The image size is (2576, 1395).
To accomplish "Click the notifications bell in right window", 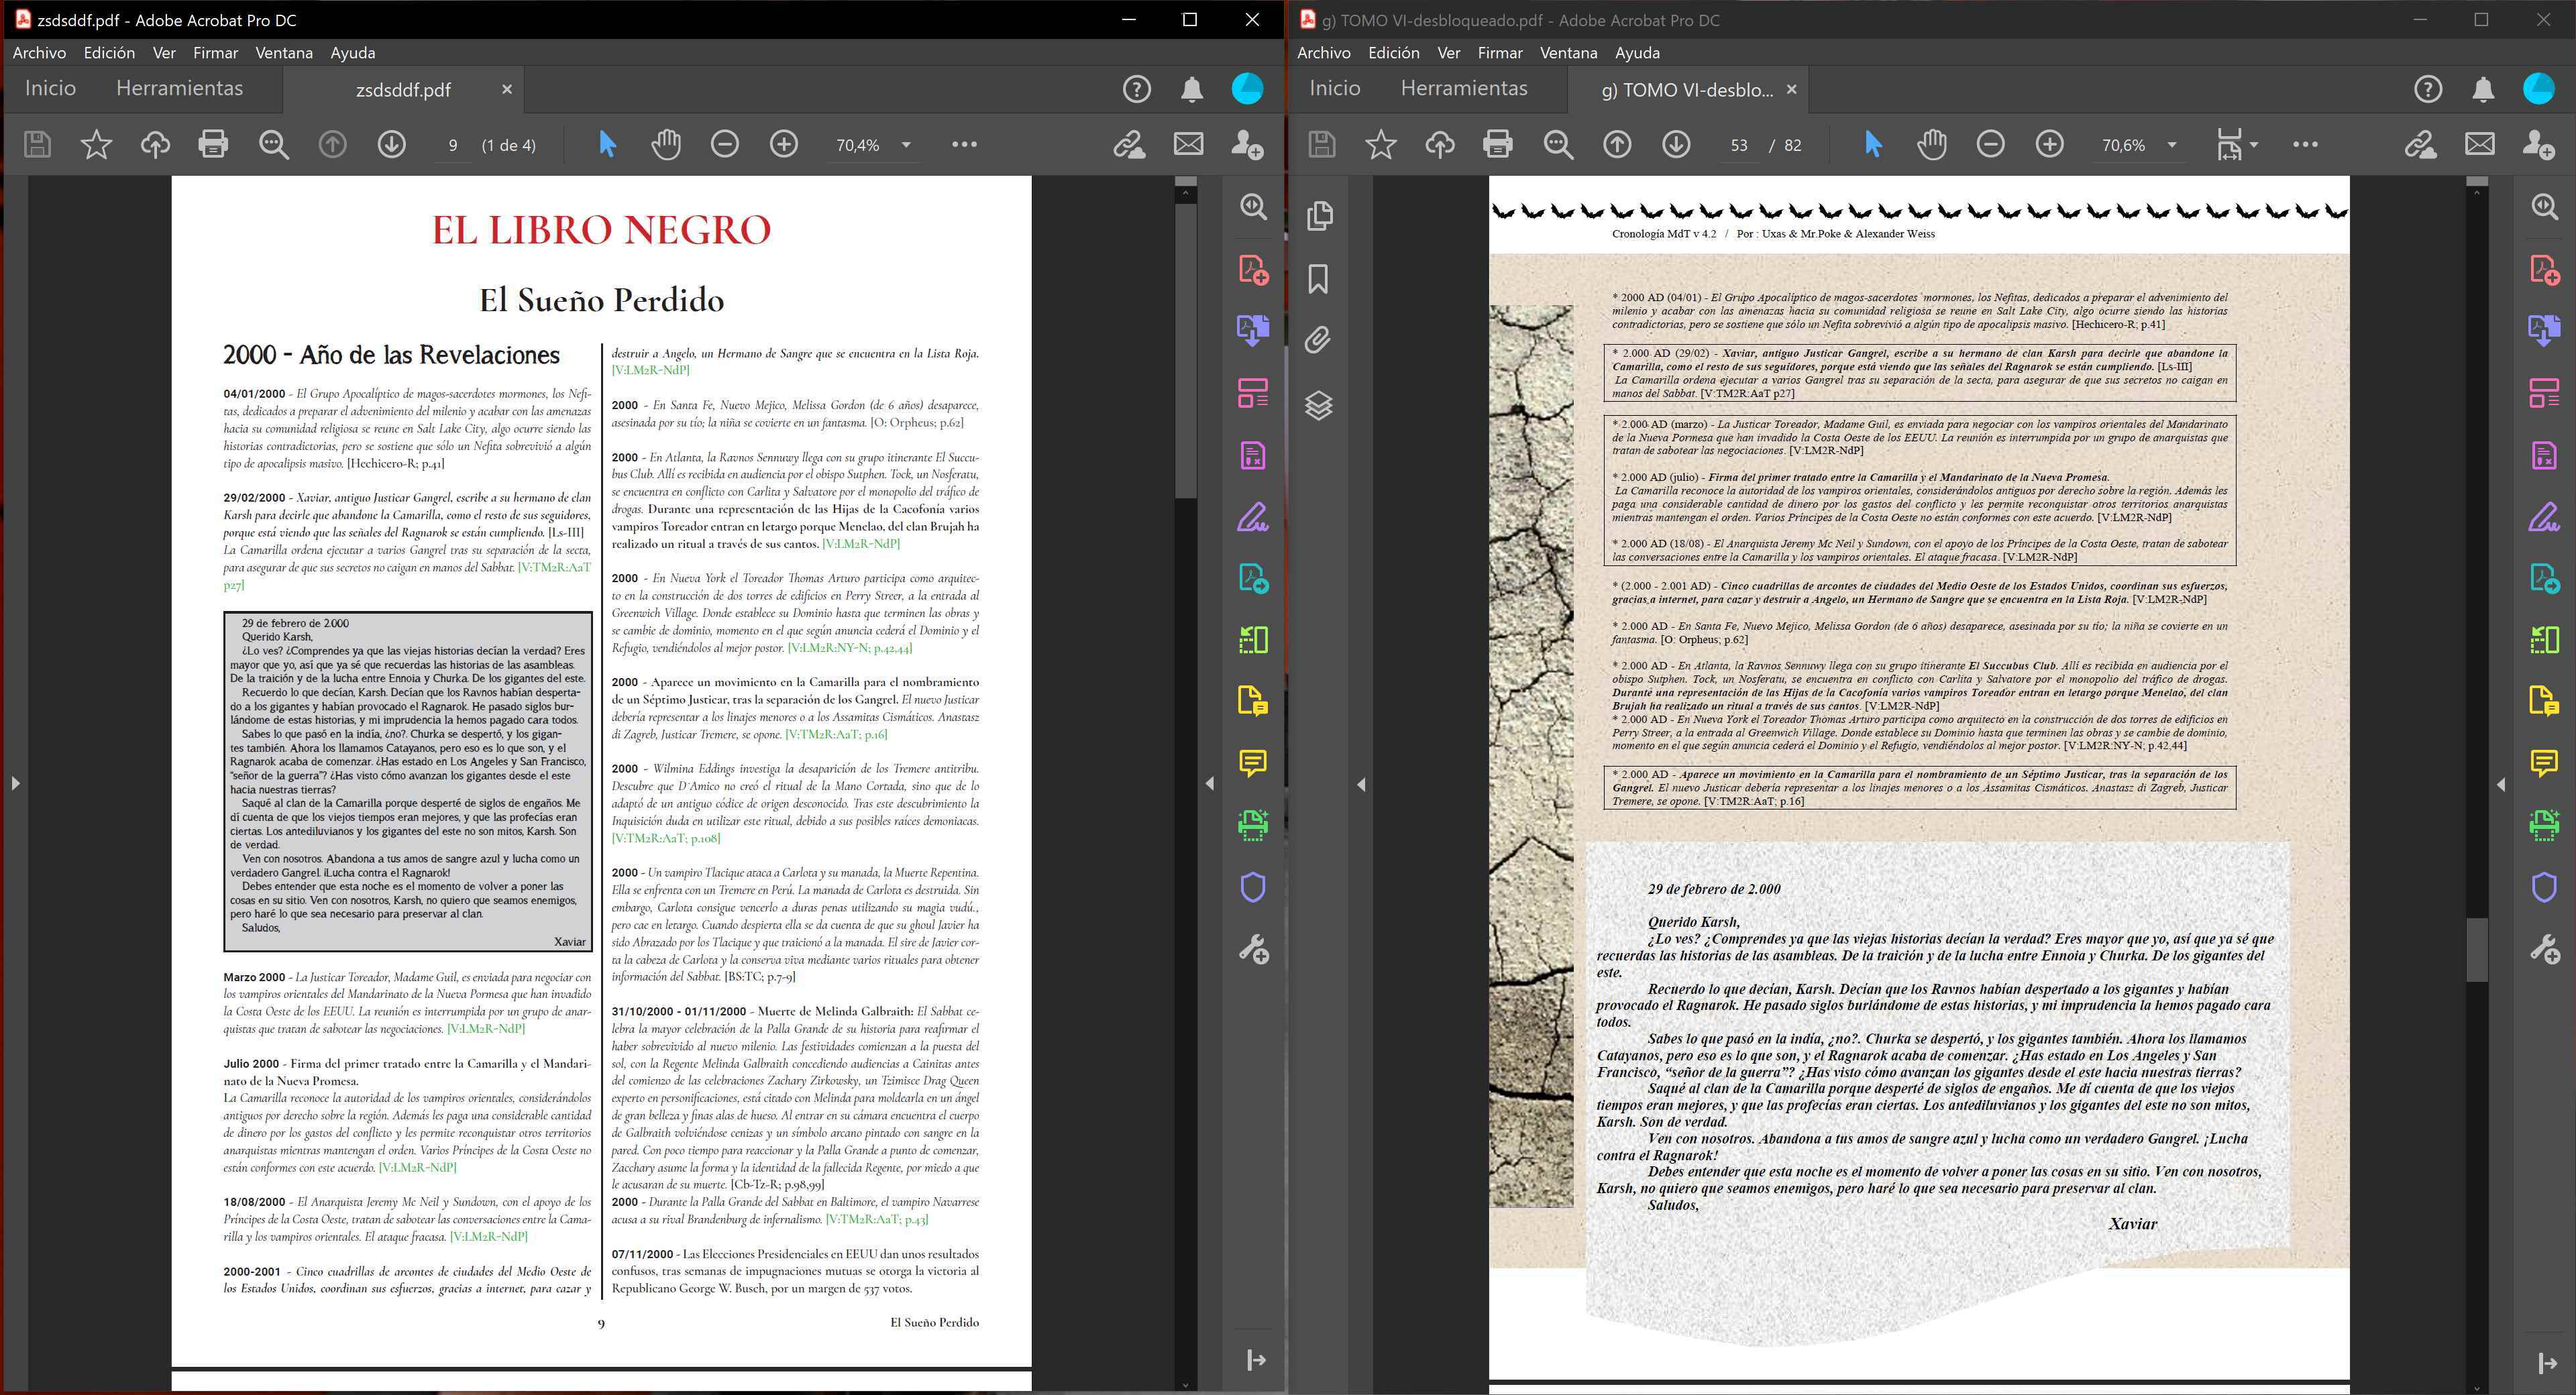I will coord(2483,90).
